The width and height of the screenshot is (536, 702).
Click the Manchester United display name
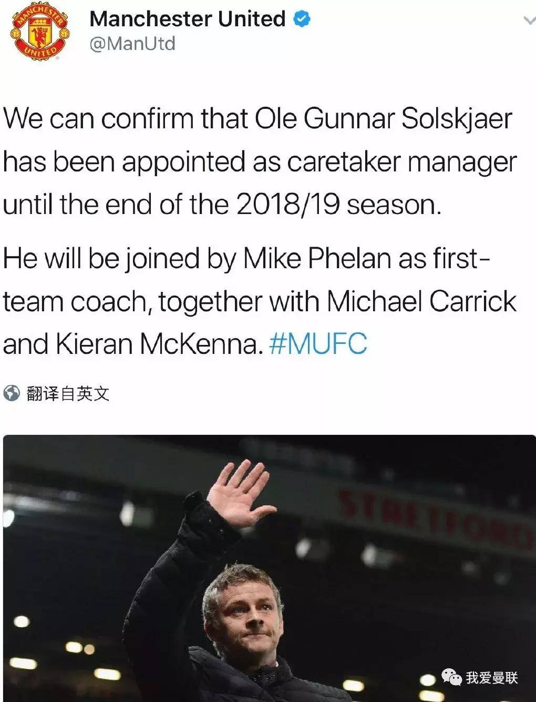click(x=187, y=19)
